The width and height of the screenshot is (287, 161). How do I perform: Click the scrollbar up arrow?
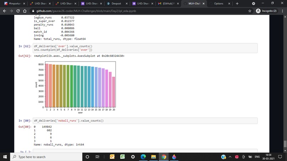(285, 17)
